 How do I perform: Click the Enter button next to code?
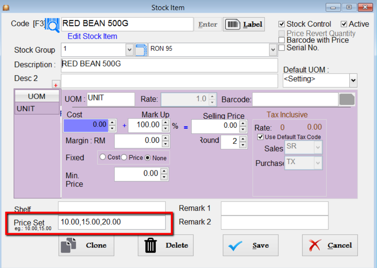click(208, 25)
